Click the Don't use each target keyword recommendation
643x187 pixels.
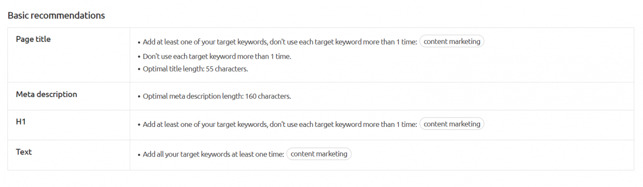[217, 56]
